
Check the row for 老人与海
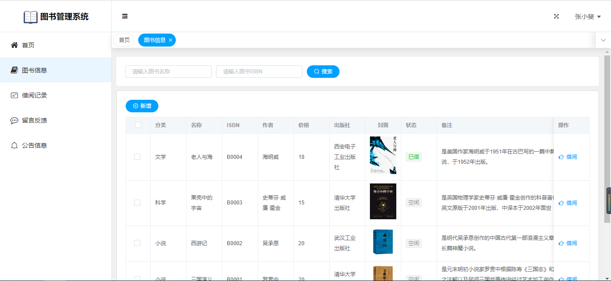pyautogui.click(x=137, y=157)
